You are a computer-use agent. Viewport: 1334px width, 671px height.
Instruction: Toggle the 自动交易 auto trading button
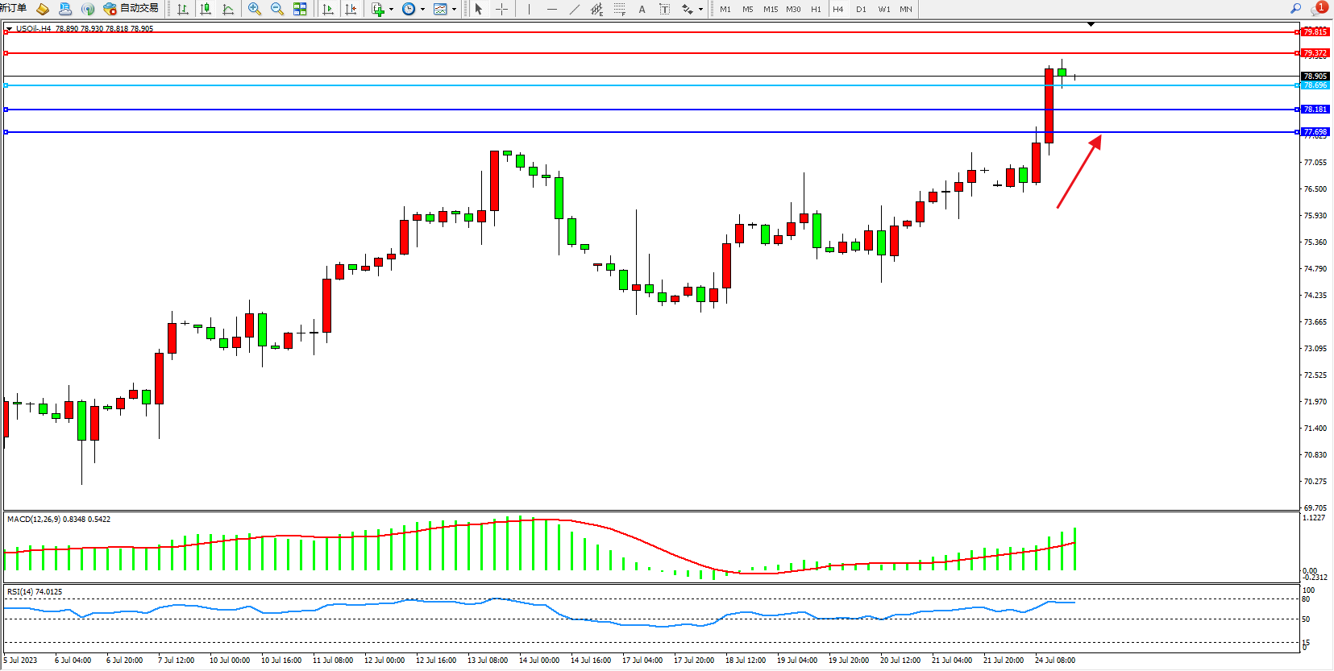[x=131, y=9]
